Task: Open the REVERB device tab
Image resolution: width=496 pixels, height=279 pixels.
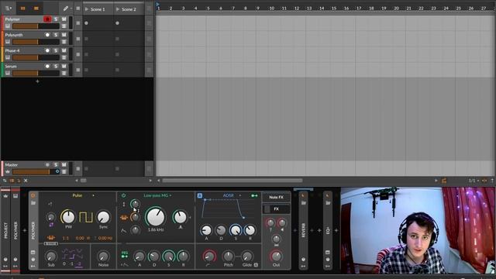Action: coord(303,230)
